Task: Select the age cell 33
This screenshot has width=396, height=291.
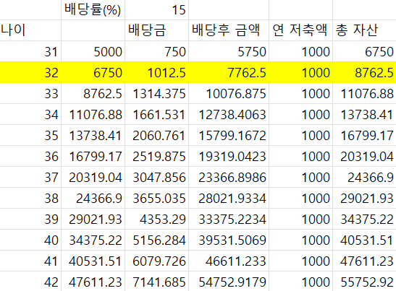Action: [30, 93]
